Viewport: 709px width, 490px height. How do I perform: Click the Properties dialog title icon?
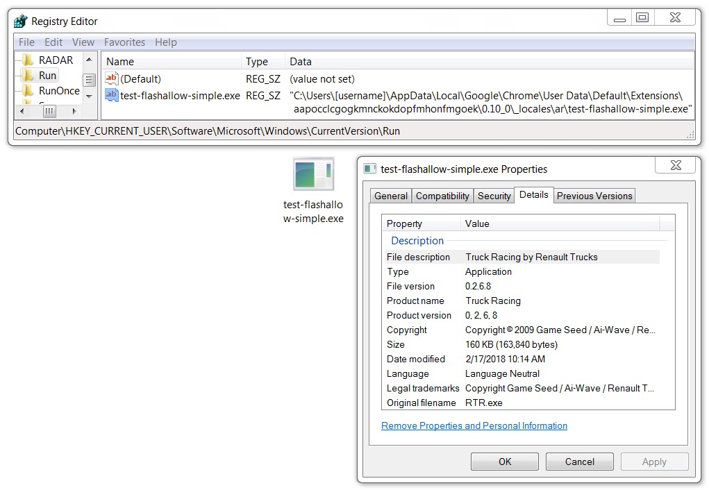pos(370,169)
